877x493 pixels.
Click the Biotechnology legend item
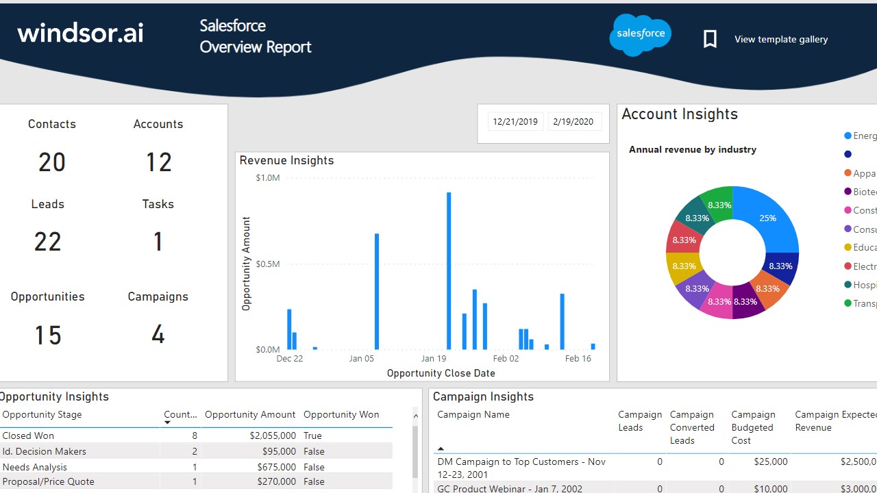pyautogui.click(x=861, y=192)
